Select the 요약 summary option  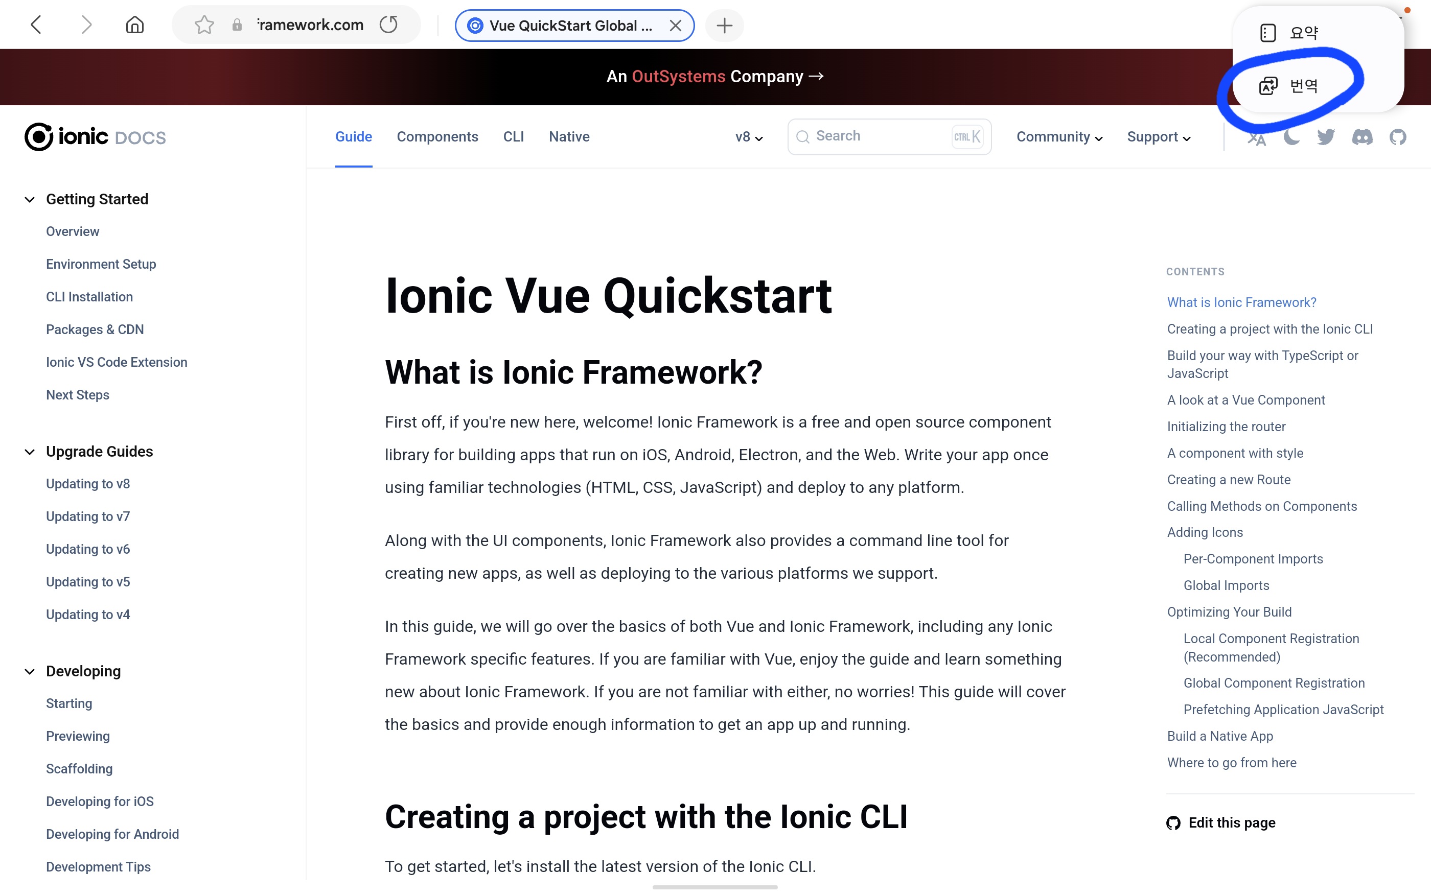1289,33
